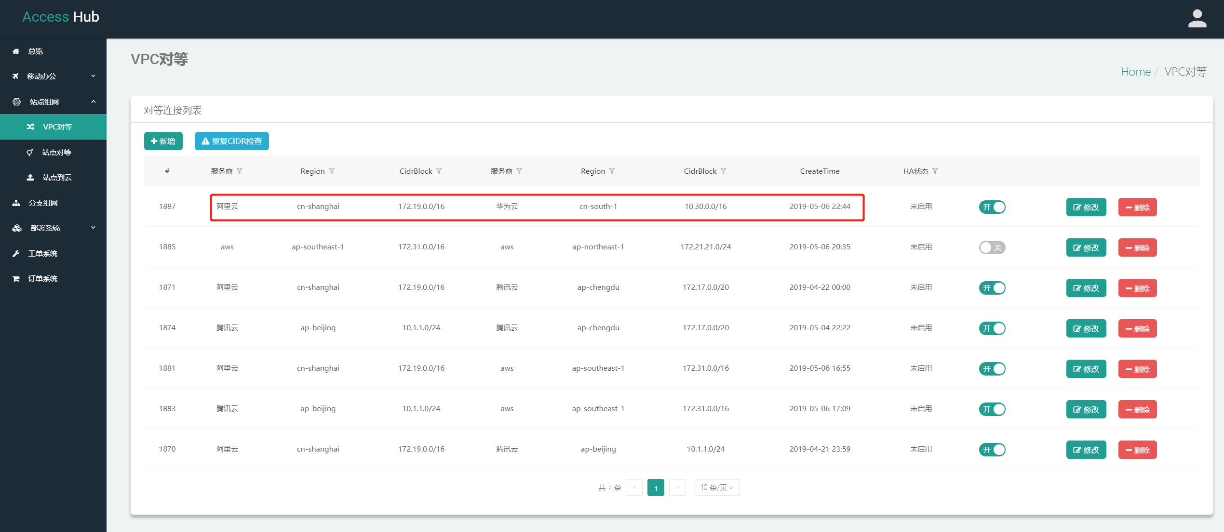Click the 2019-04-22 00:00 timestamp cell

(x=820, y=287)
